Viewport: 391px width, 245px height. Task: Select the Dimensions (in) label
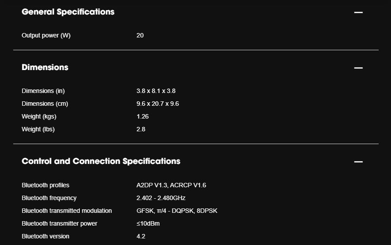click(43, 91)
